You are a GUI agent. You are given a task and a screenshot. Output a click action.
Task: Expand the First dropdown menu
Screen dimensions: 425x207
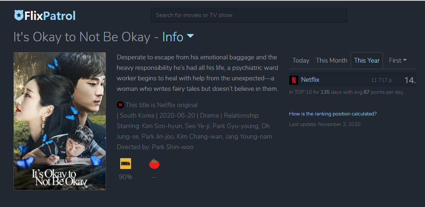click(398, 60)
